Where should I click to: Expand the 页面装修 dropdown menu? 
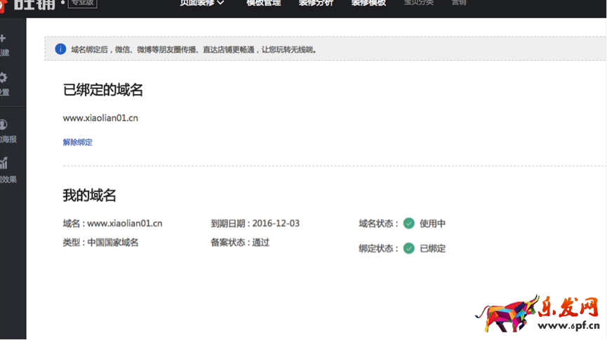[x=203, y=3]
